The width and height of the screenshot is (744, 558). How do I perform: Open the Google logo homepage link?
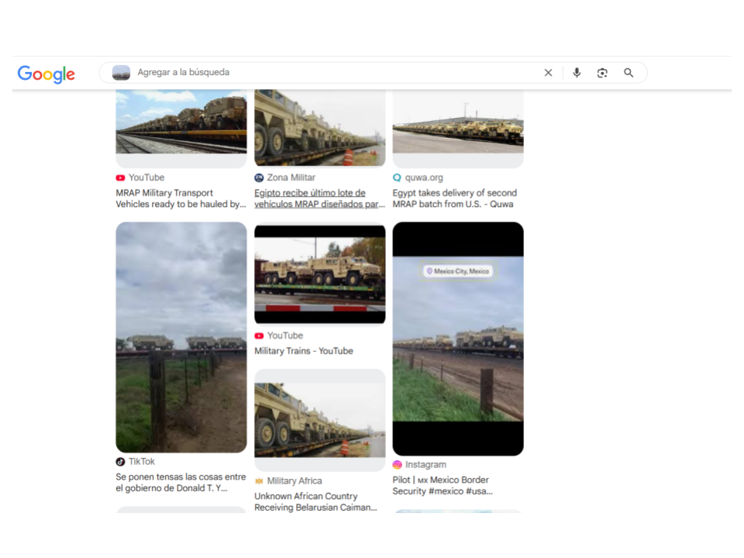[46, 74]
